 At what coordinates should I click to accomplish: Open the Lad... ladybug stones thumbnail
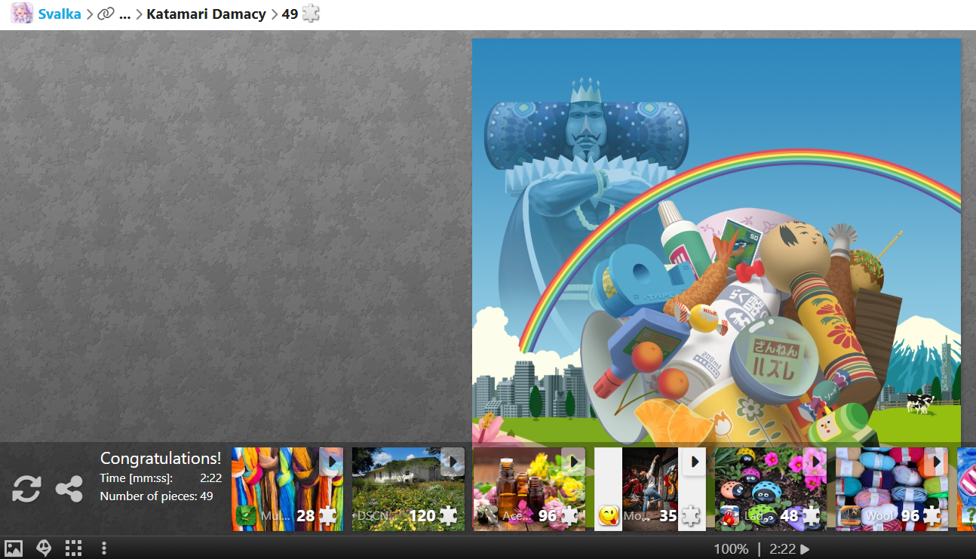pos(771,489)
